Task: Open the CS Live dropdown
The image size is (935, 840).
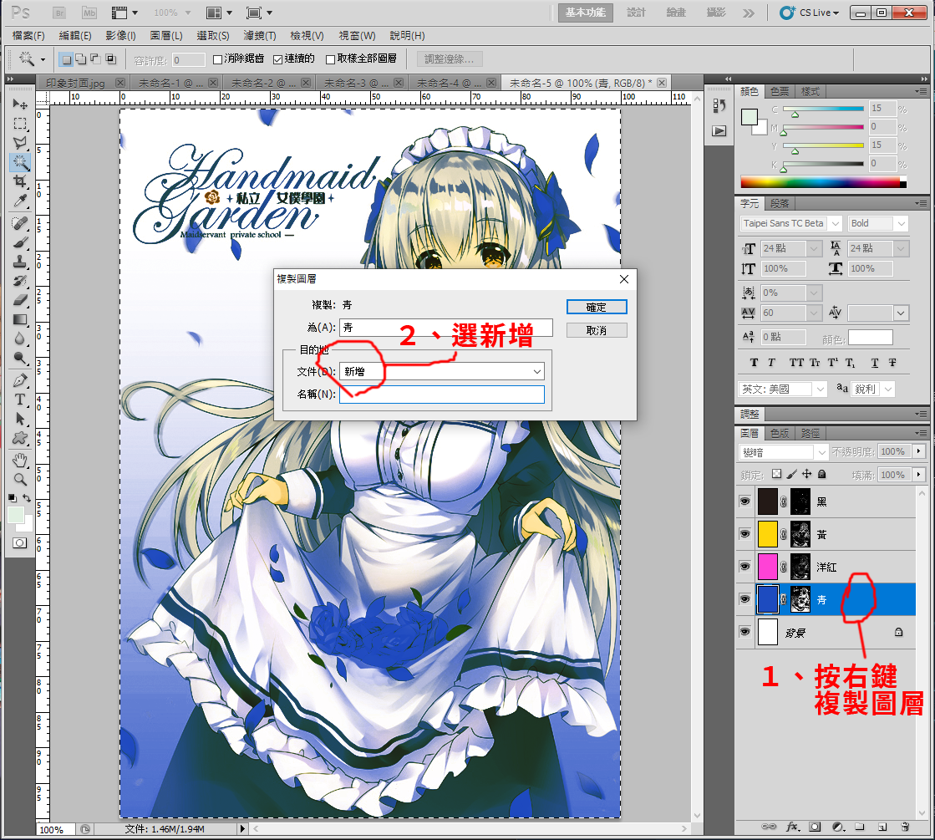Action: pos(810,13)
